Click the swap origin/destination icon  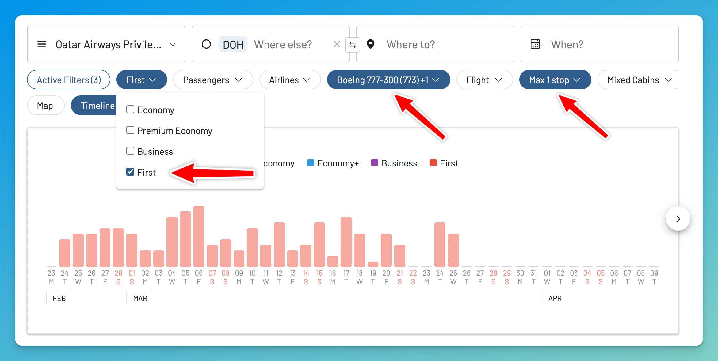tap(353, 45)
